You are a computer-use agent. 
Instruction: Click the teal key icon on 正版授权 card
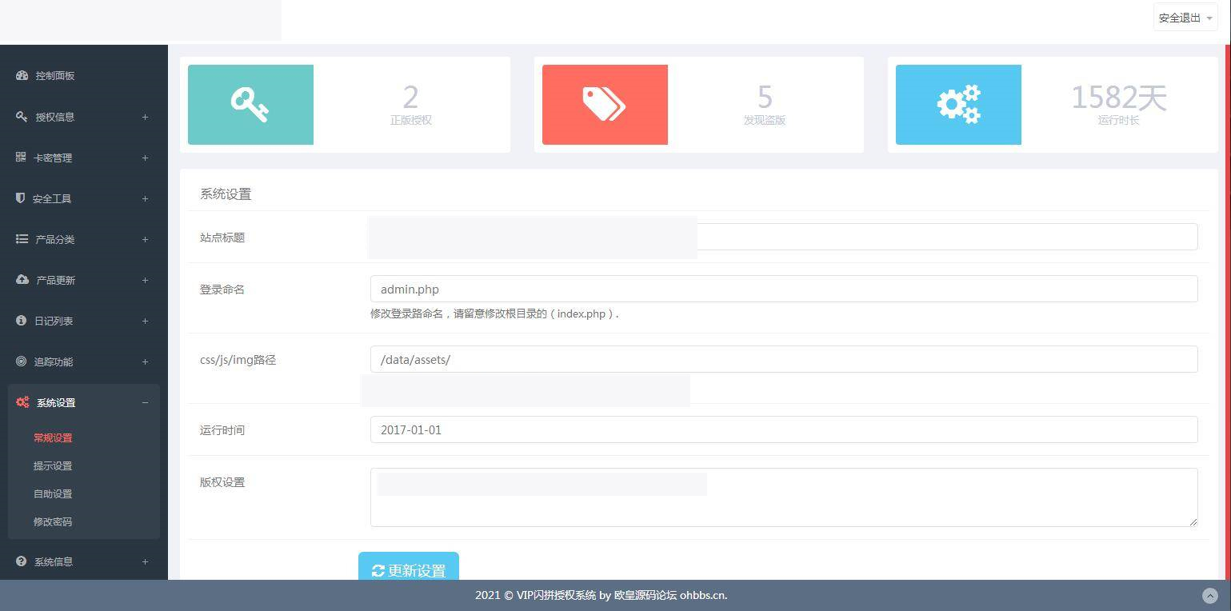(250, 104)
